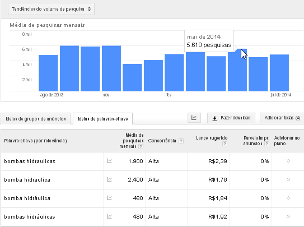This screenshot has height=227, width=304.
Task: Show trend chart icon for bomba hidráulica
Action: coord(109,198)
